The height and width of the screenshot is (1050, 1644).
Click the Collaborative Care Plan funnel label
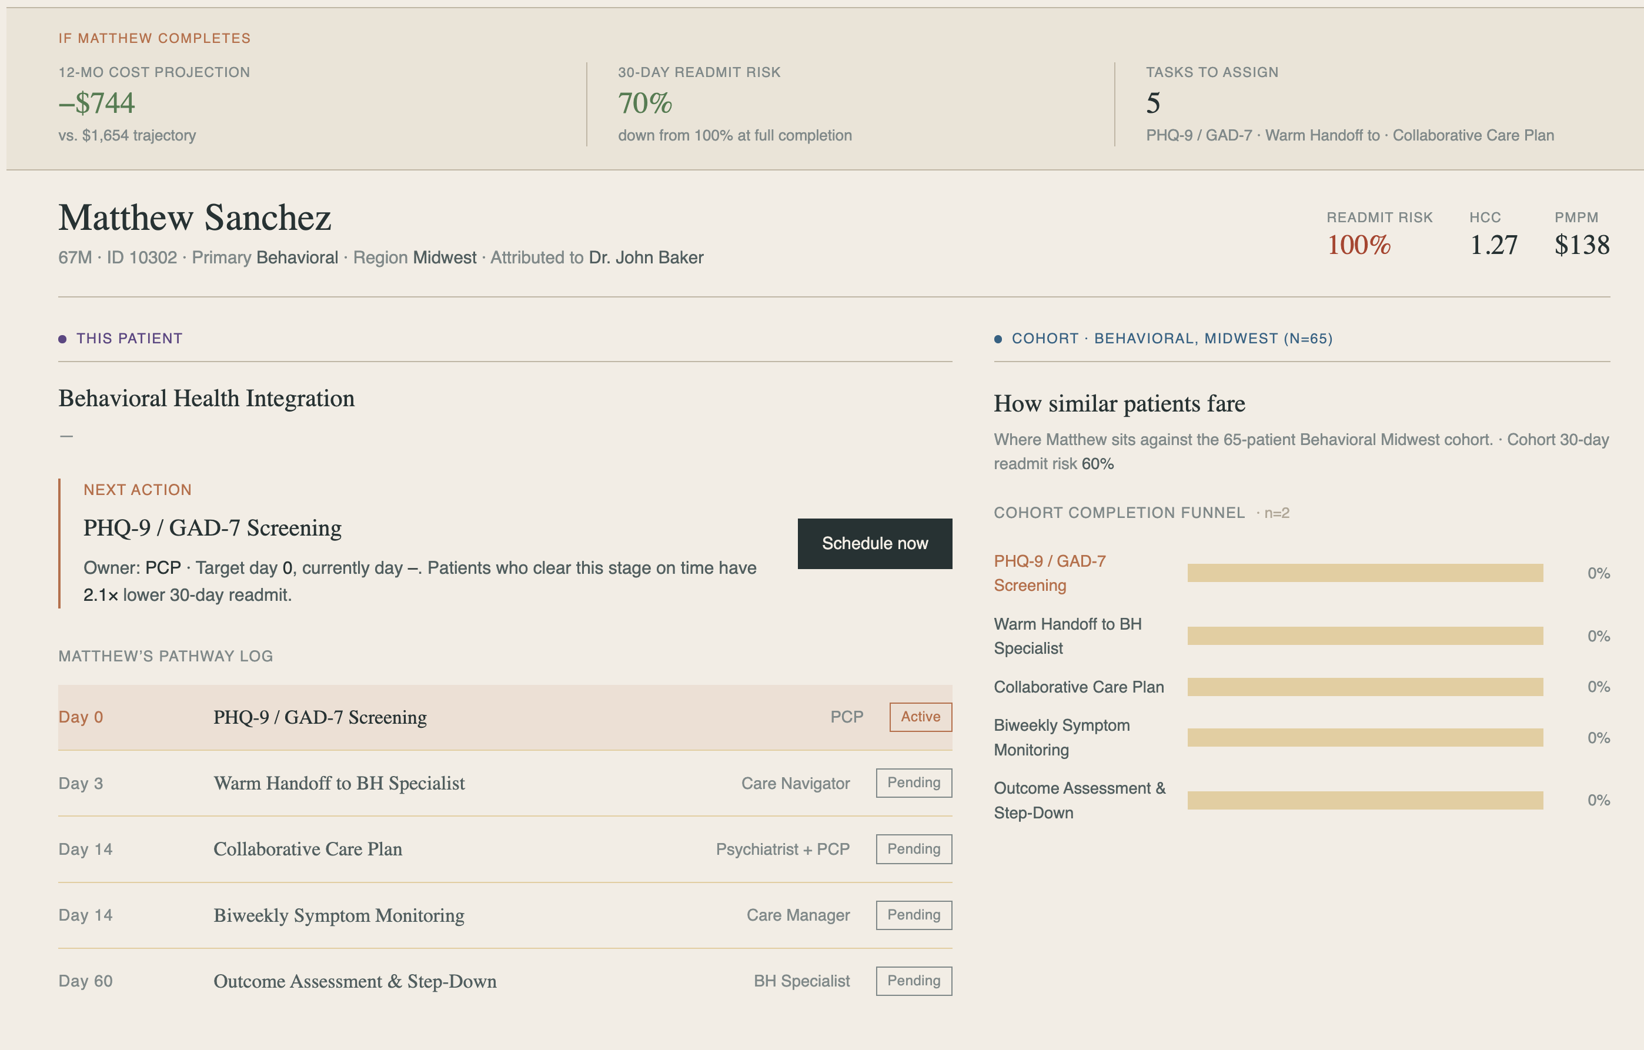pyautogui.click(x=1079, y=687)
